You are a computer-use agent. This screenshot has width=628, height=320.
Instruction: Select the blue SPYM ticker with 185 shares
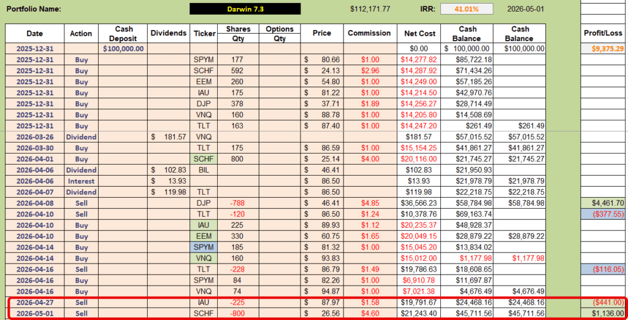(204, 247)
